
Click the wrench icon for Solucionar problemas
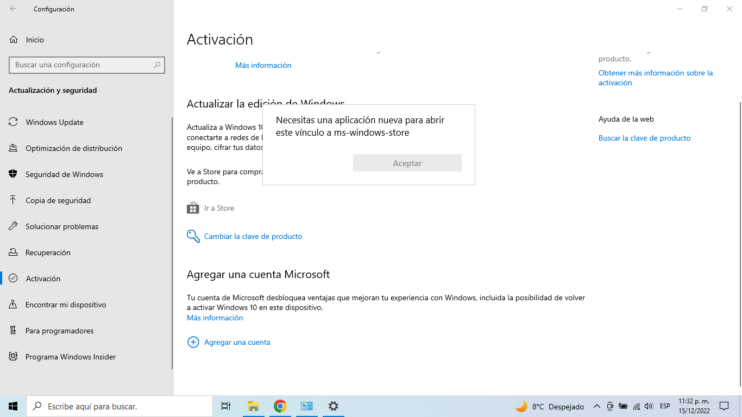pyautogui.click(x=13, y=226)
